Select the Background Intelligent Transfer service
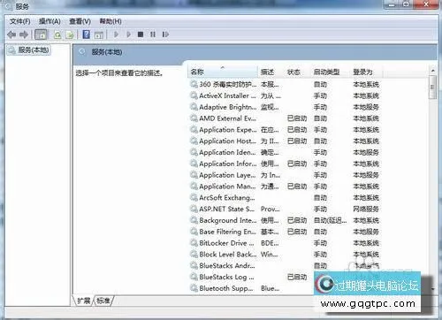 pos(285,220)
